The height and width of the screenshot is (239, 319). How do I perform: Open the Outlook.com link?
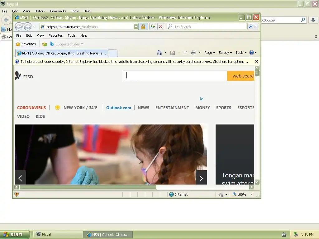(119, 108)
